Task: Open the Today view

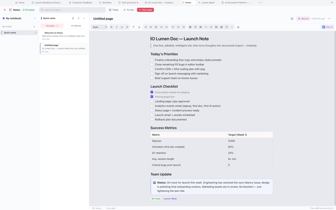Action: tap(114, 10)
